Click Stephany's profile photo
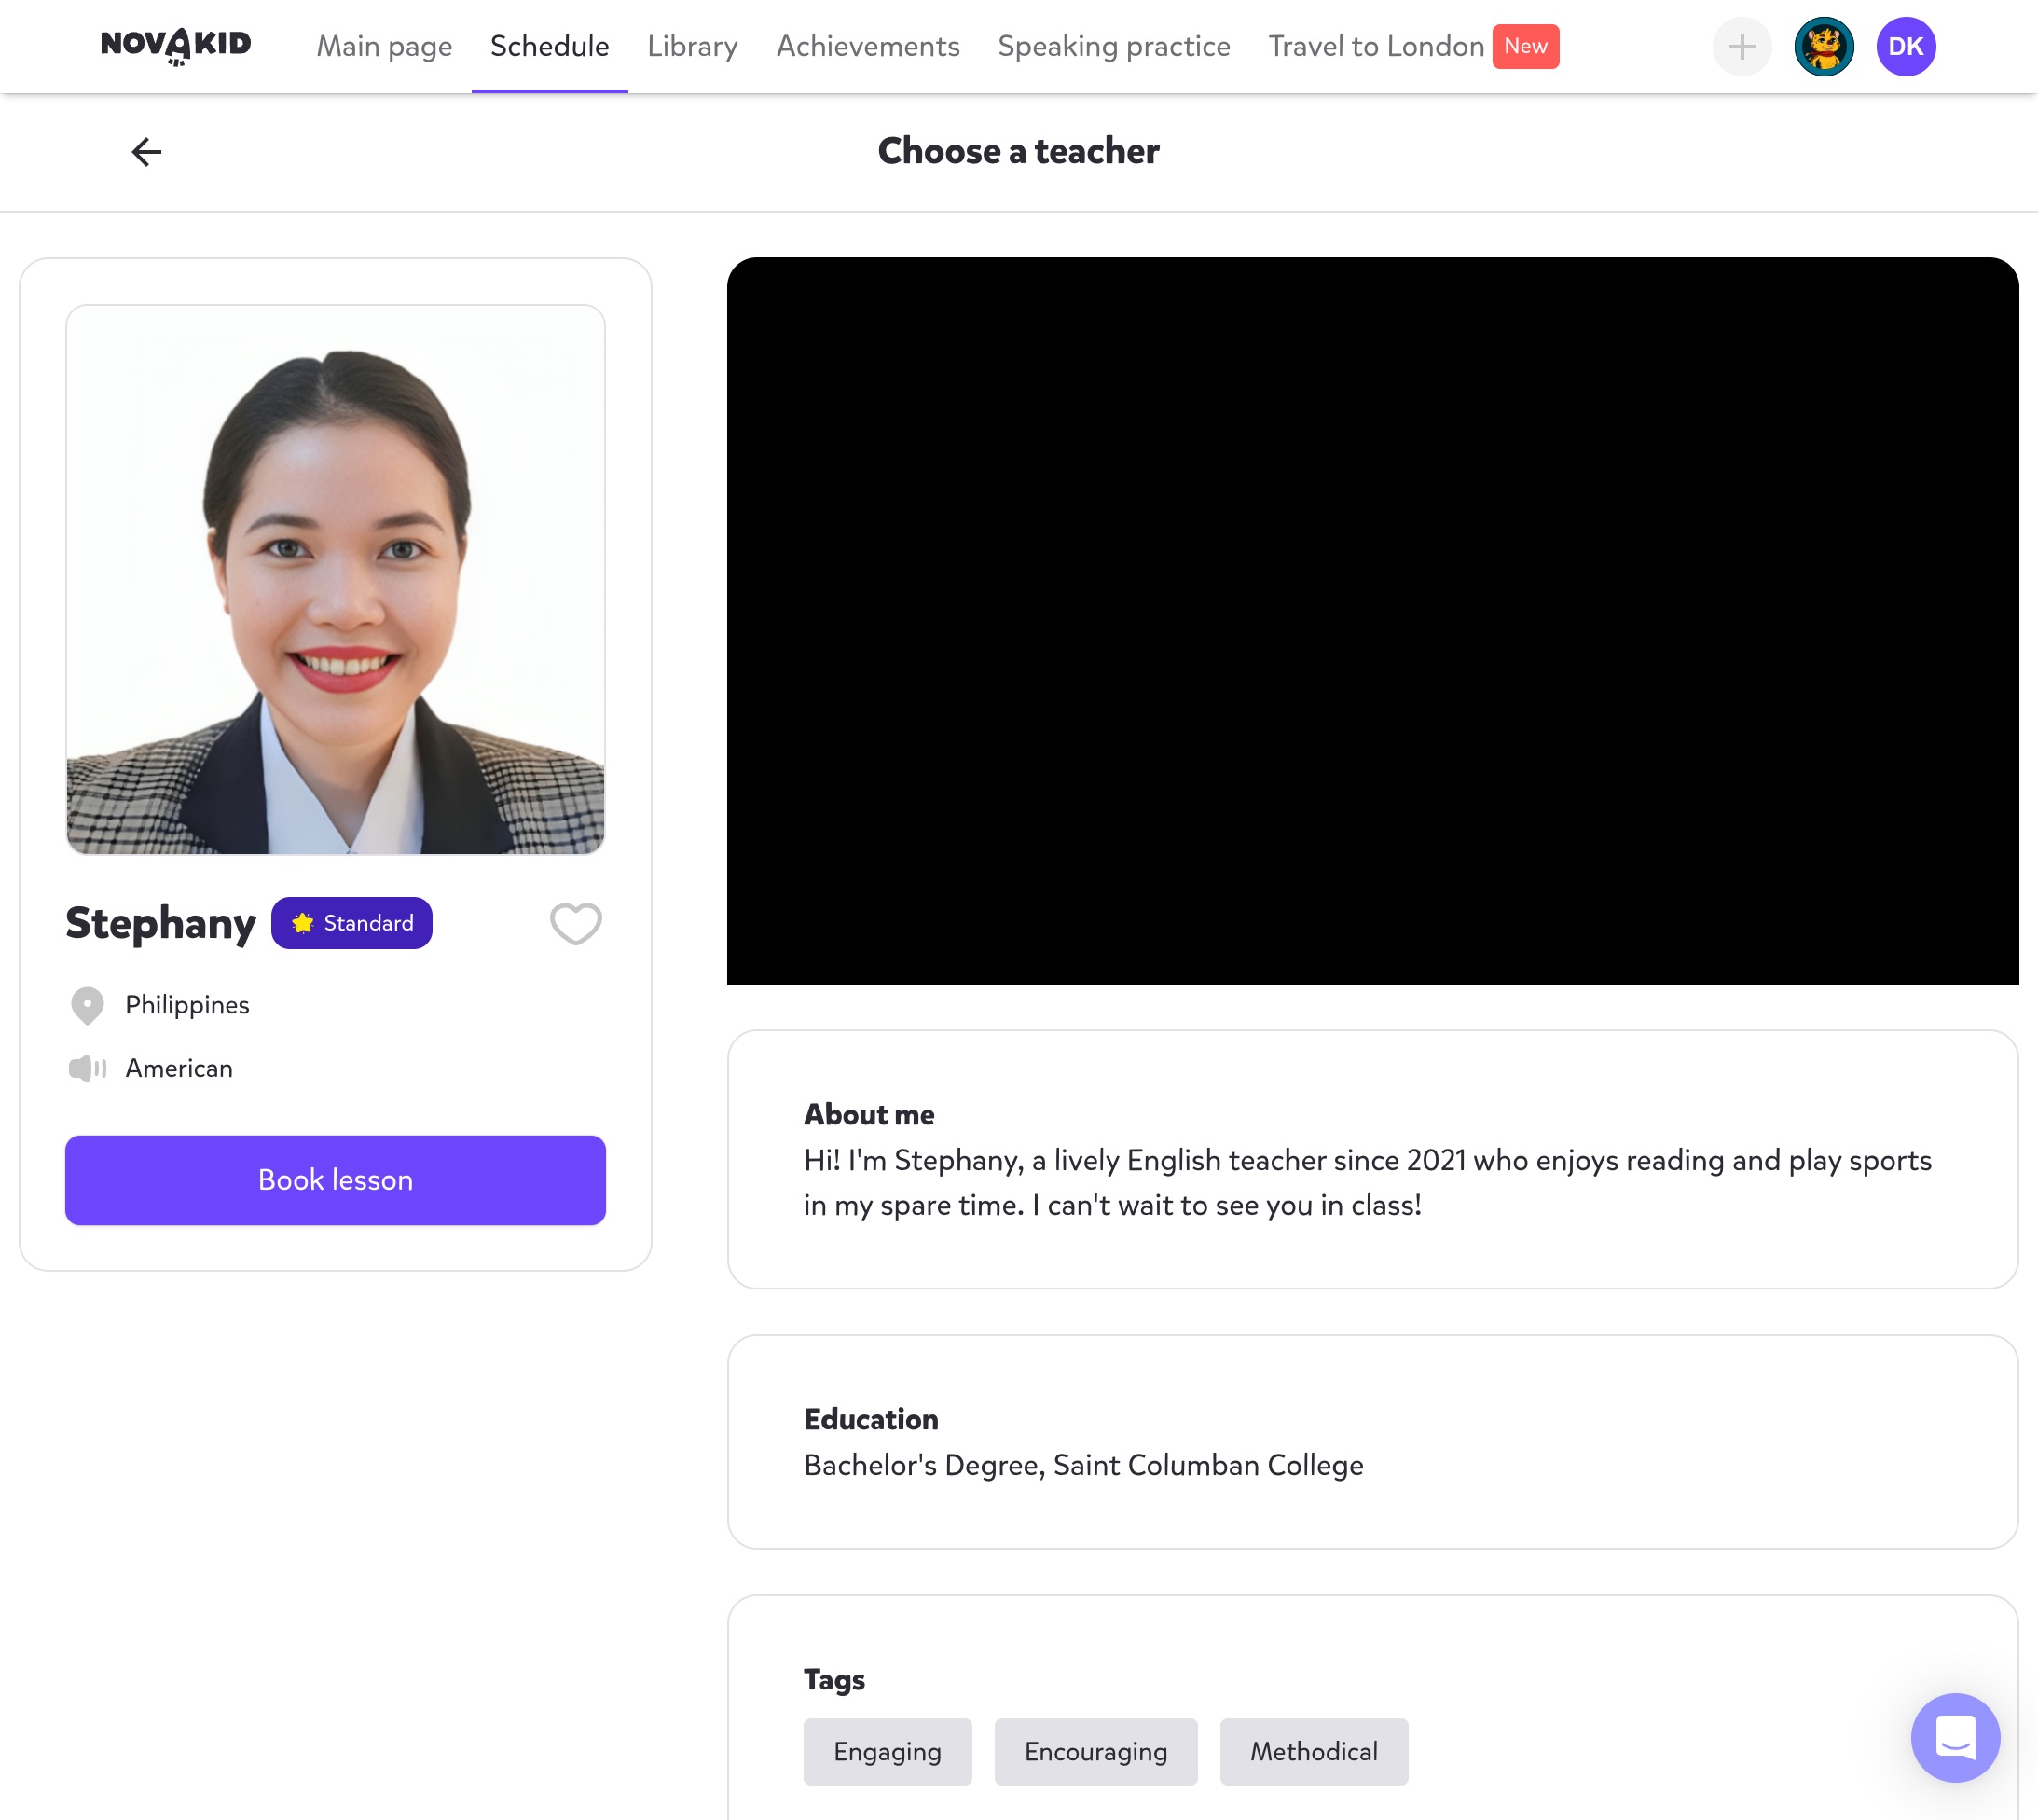This screenshot has width=2038, height=1820. 335,580
